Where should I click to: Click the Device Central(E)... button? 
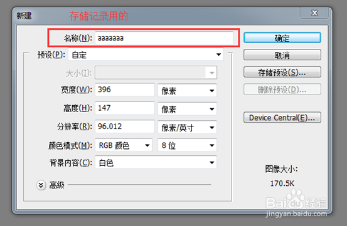(x=282, y=118)
